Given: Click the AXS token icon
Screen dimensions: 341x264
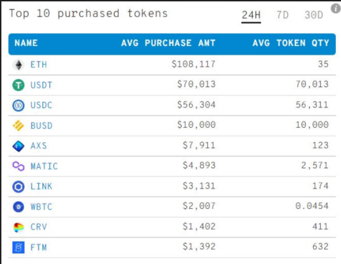Looking at the screenshot, I should (19, 146).
